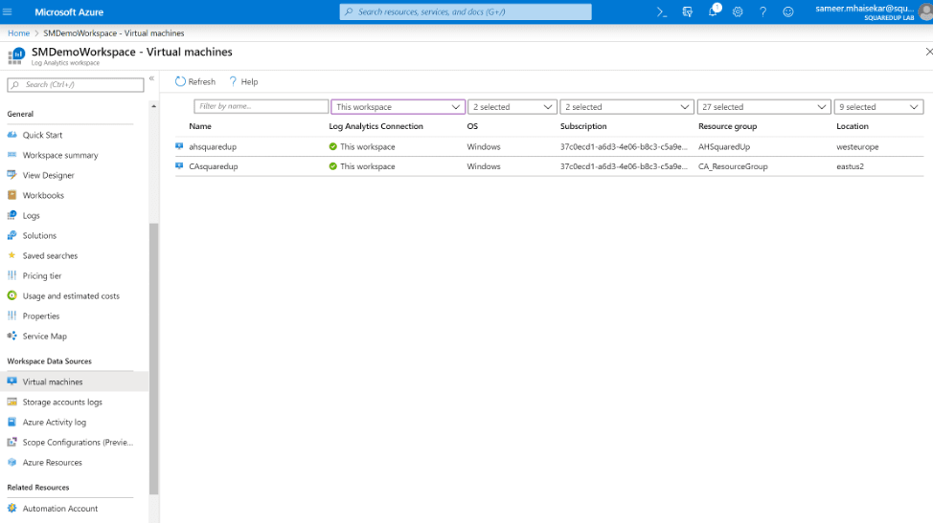The image size is (933, 523).
Task: Click the Azure Resources icon
Action: pos(11,463)
